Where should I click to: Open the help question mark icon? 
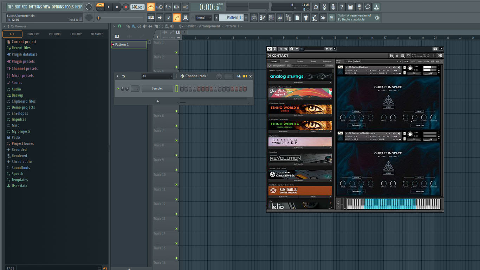342,7
